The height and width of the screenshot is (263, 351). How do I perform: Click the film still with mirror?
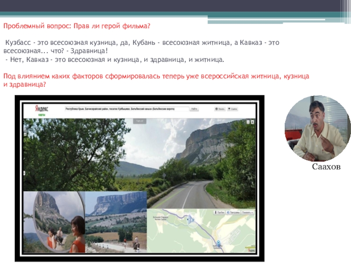pyautogui.click(x=54, y=222)
